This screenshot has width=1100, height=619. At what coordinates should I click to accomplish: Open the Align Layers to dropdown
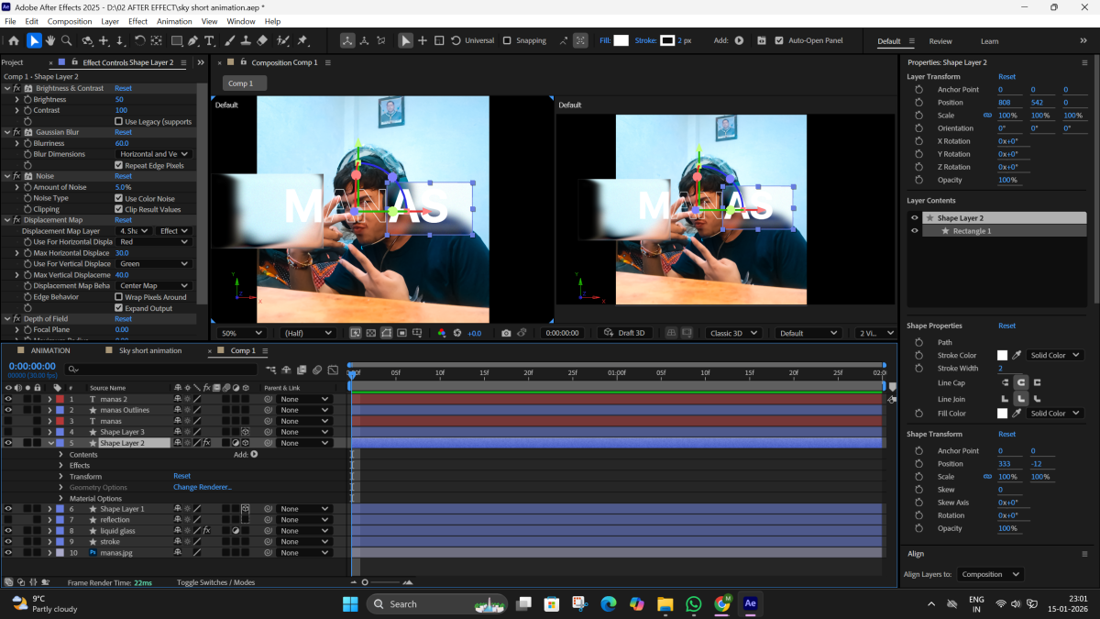click(x=990, y=574)
